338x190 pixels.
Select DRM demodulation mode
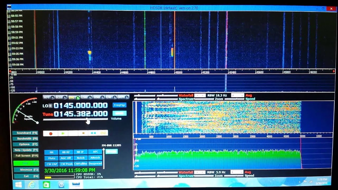pos(123,97)
